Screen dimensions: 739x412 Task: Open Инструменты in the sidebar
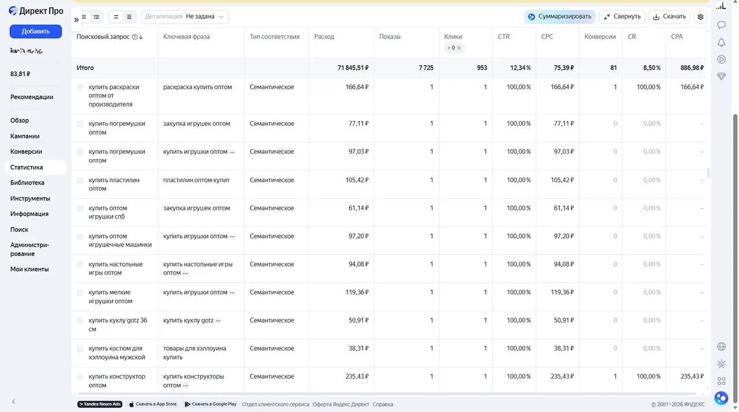click(x=30, y=198)
